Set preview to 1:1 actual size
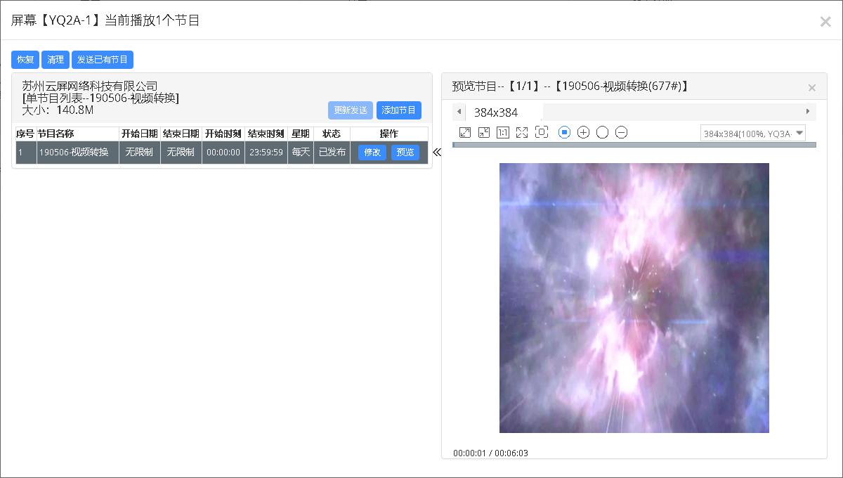843x478 pixels. (x=503, y=132)
